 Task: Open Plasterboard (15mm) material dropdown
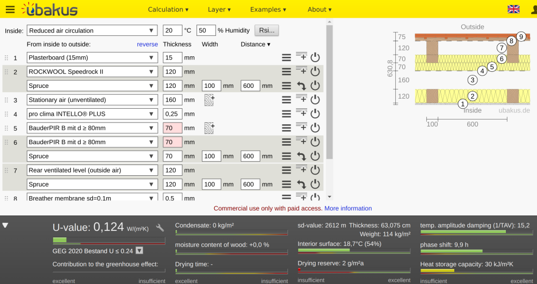(92, 57)
